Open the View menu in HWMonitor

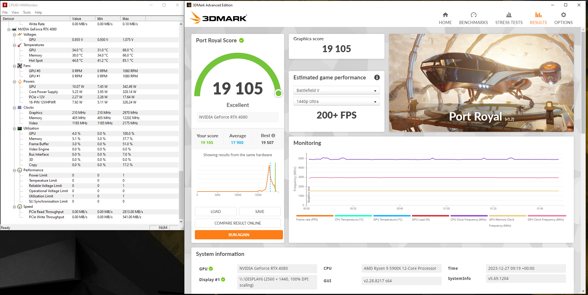(15, 12)
